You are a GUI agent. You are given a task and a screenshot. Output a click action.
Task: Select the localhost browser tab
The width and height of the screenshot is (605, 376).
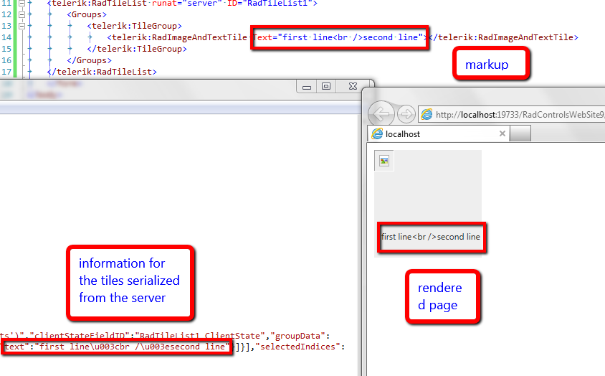[437, 133]
